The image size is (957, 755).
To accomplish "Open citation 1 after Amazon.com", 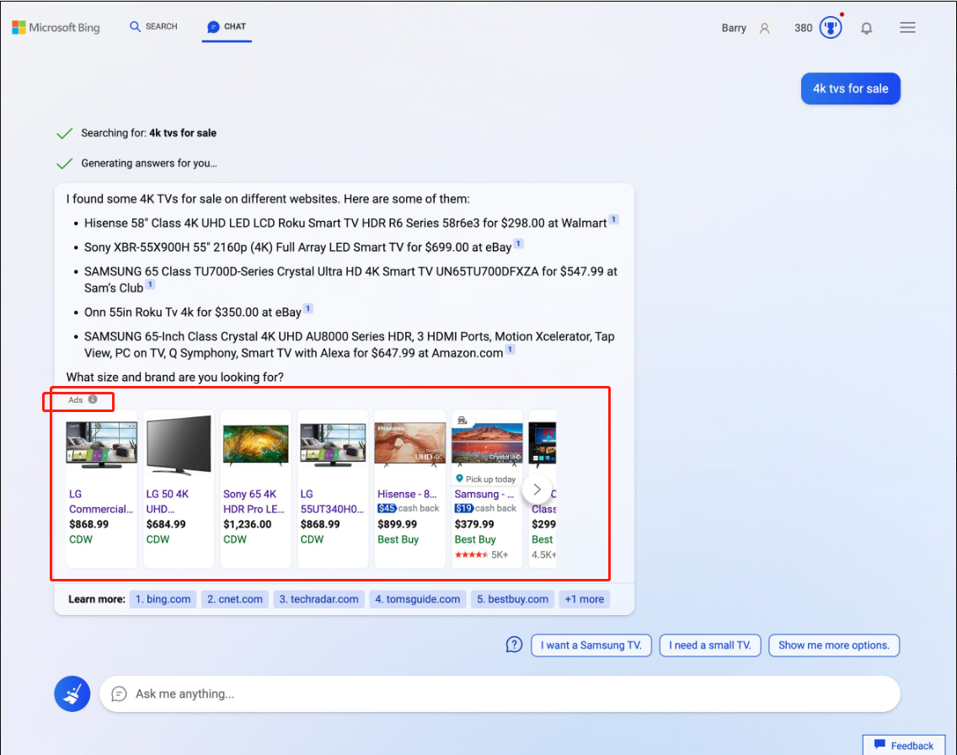I will tap(511, 350).
